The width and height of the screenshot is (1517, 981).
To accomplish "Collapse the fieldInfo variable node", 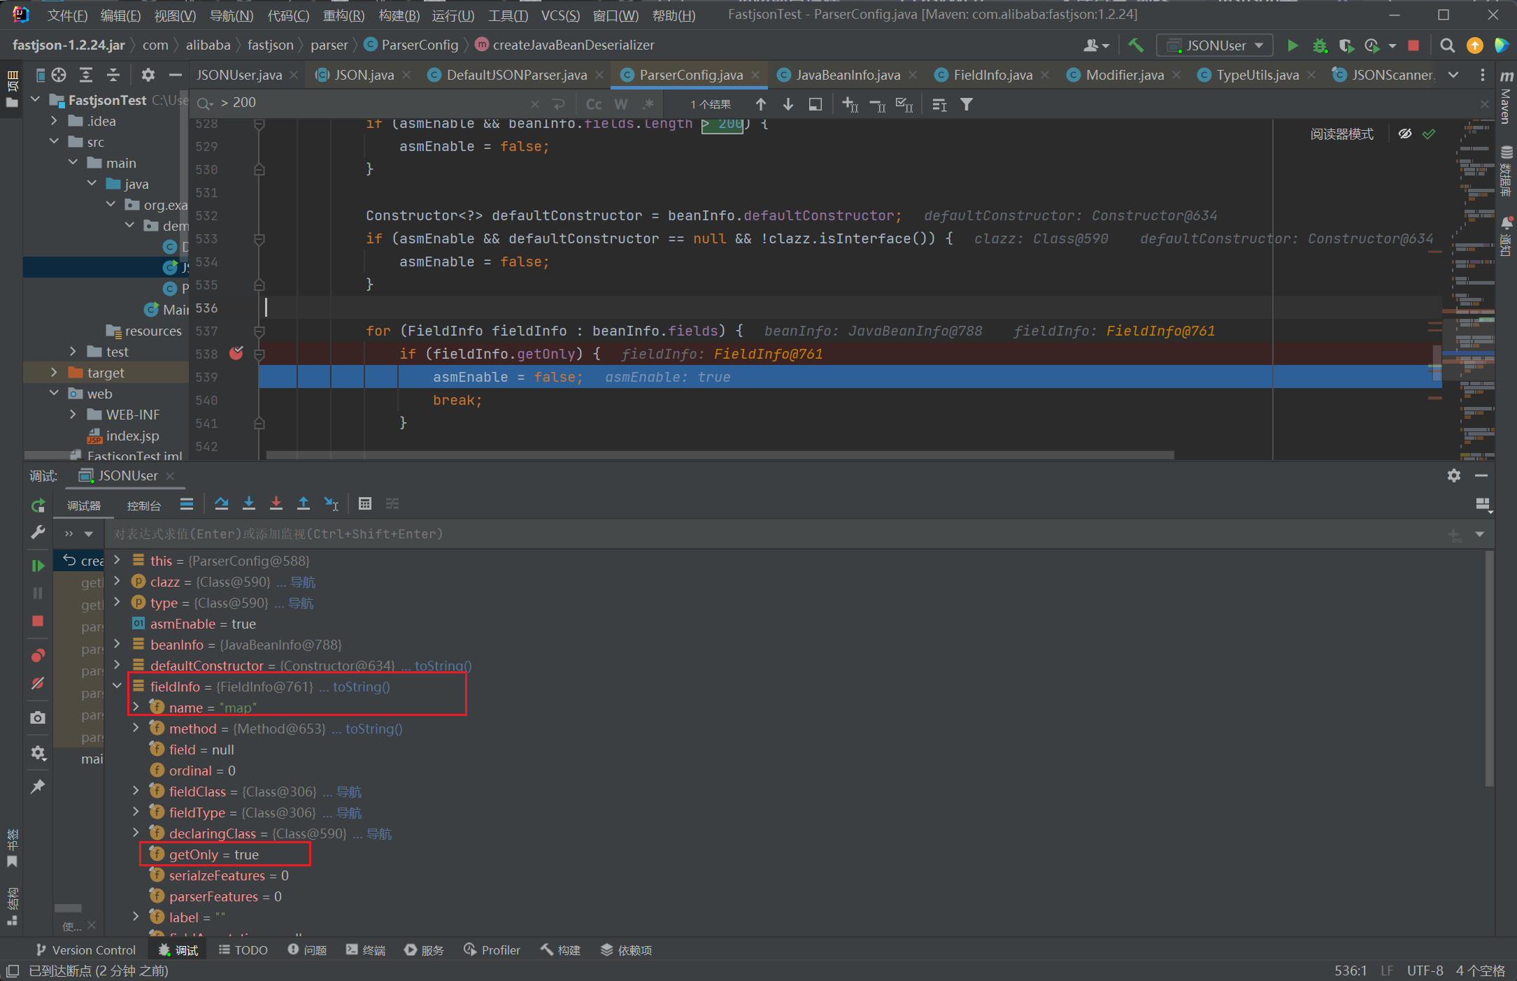I will (117, 686).
